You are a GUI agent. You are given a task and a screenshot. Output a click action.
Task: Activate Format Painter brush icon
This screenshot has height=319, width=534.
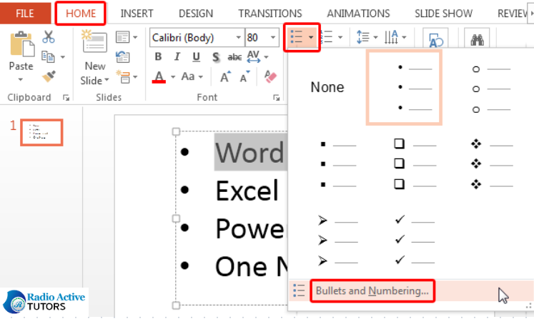[49, 76]
